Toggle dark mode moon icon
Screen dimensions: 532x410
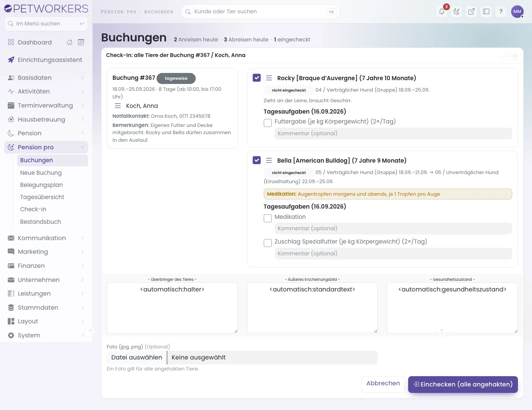[456, 11]
